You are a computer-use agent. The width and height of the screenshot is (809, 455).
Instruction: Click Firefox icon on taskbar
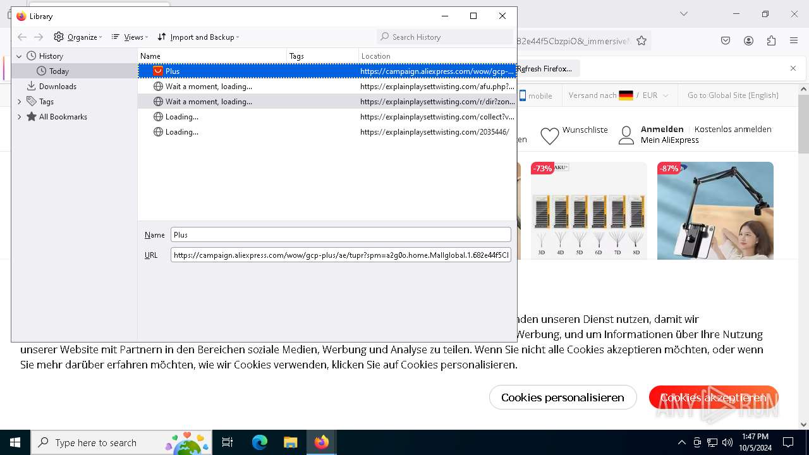[x=322, y=442]
